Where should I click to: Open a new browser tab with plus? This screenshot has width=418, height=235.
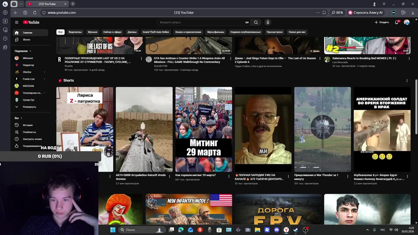point(72,4)
